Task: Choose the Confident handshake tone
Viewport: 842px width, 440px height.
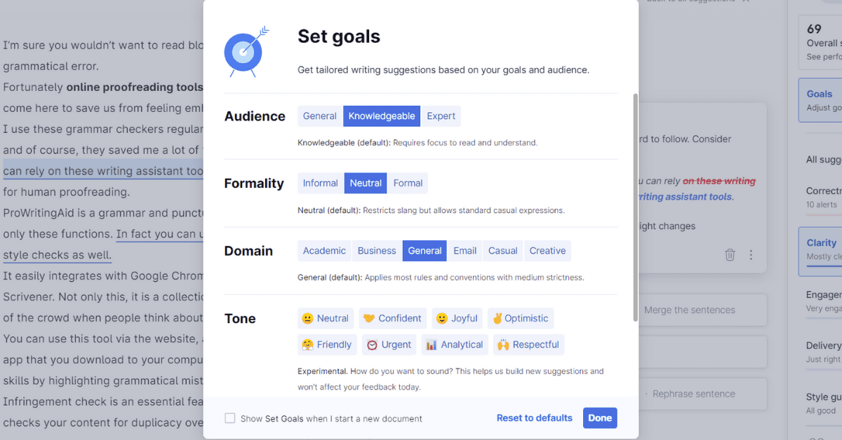Action: point(392,318)
